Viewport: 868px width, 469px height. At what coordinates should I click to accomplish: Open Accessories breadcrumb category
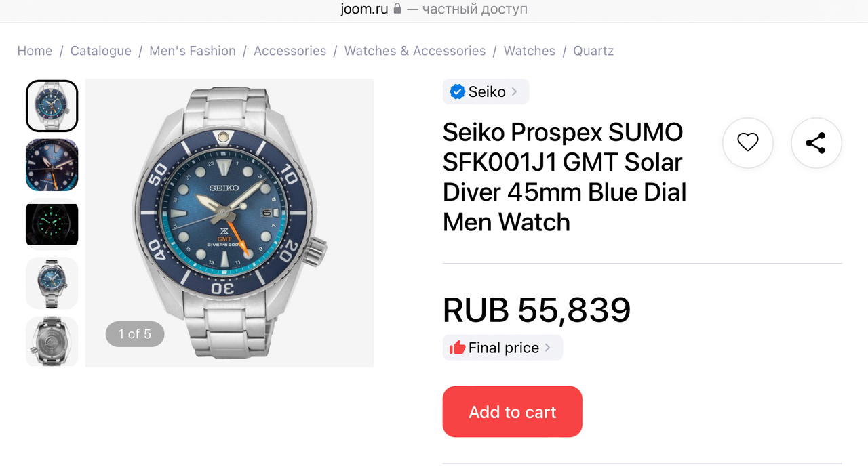[290, 51]
